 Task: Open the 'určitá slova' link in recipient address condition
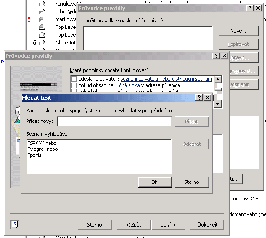[x=127, y=85]
